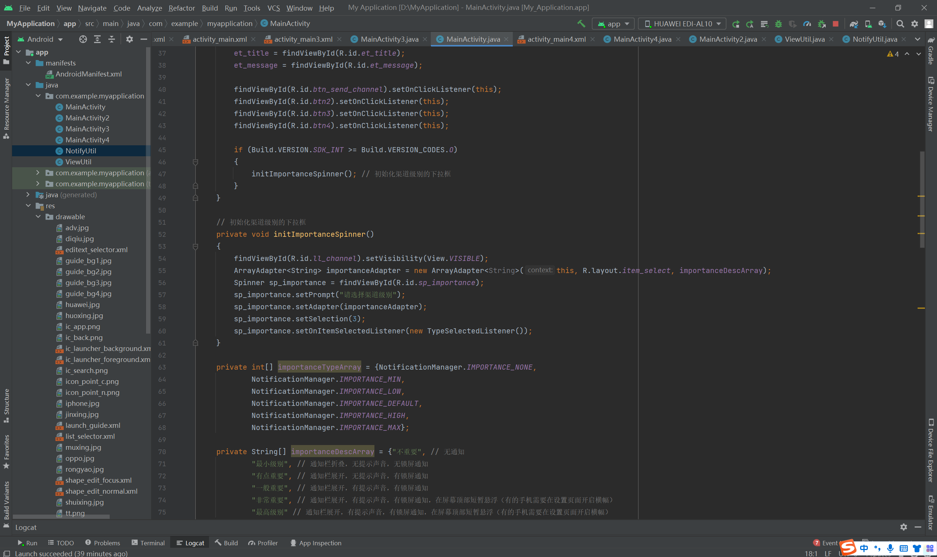Image resolution: width=937 pixels, height=557 pixels.
Task: Open NotifyUtil in the project tree
Action: pos(81,150)
